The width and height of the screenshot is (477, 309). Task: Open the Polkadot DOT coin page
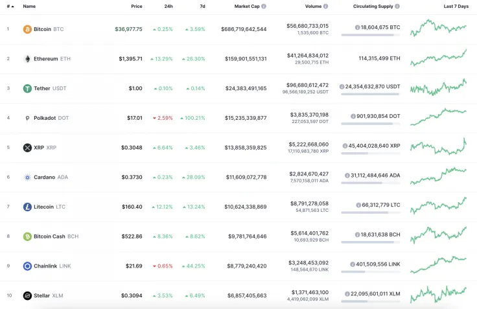click(51, 118)
